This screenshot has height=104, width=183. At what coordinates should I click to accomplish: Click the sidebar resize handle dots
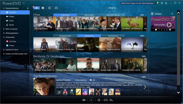click(x=31, y=50)
